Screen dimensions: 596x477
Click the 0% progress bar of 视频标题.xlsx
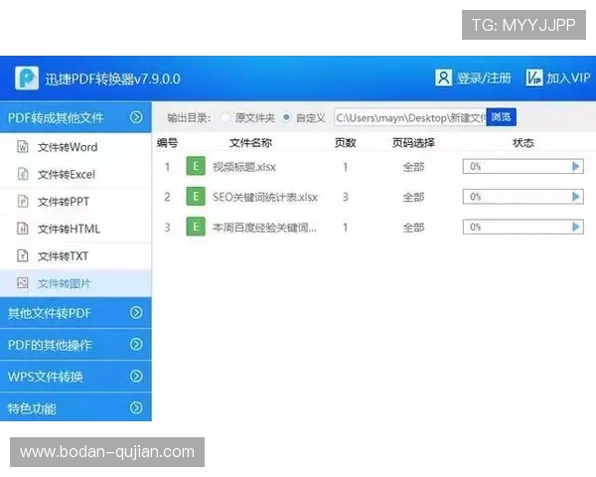(x=523, y=166)
